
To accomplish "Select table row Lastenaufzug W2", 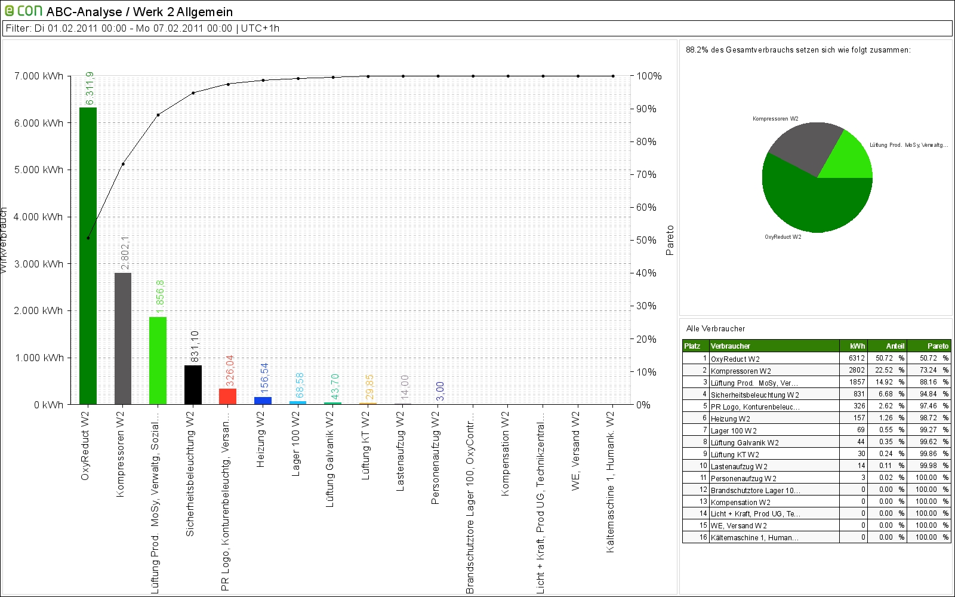I will coord(817,466).
